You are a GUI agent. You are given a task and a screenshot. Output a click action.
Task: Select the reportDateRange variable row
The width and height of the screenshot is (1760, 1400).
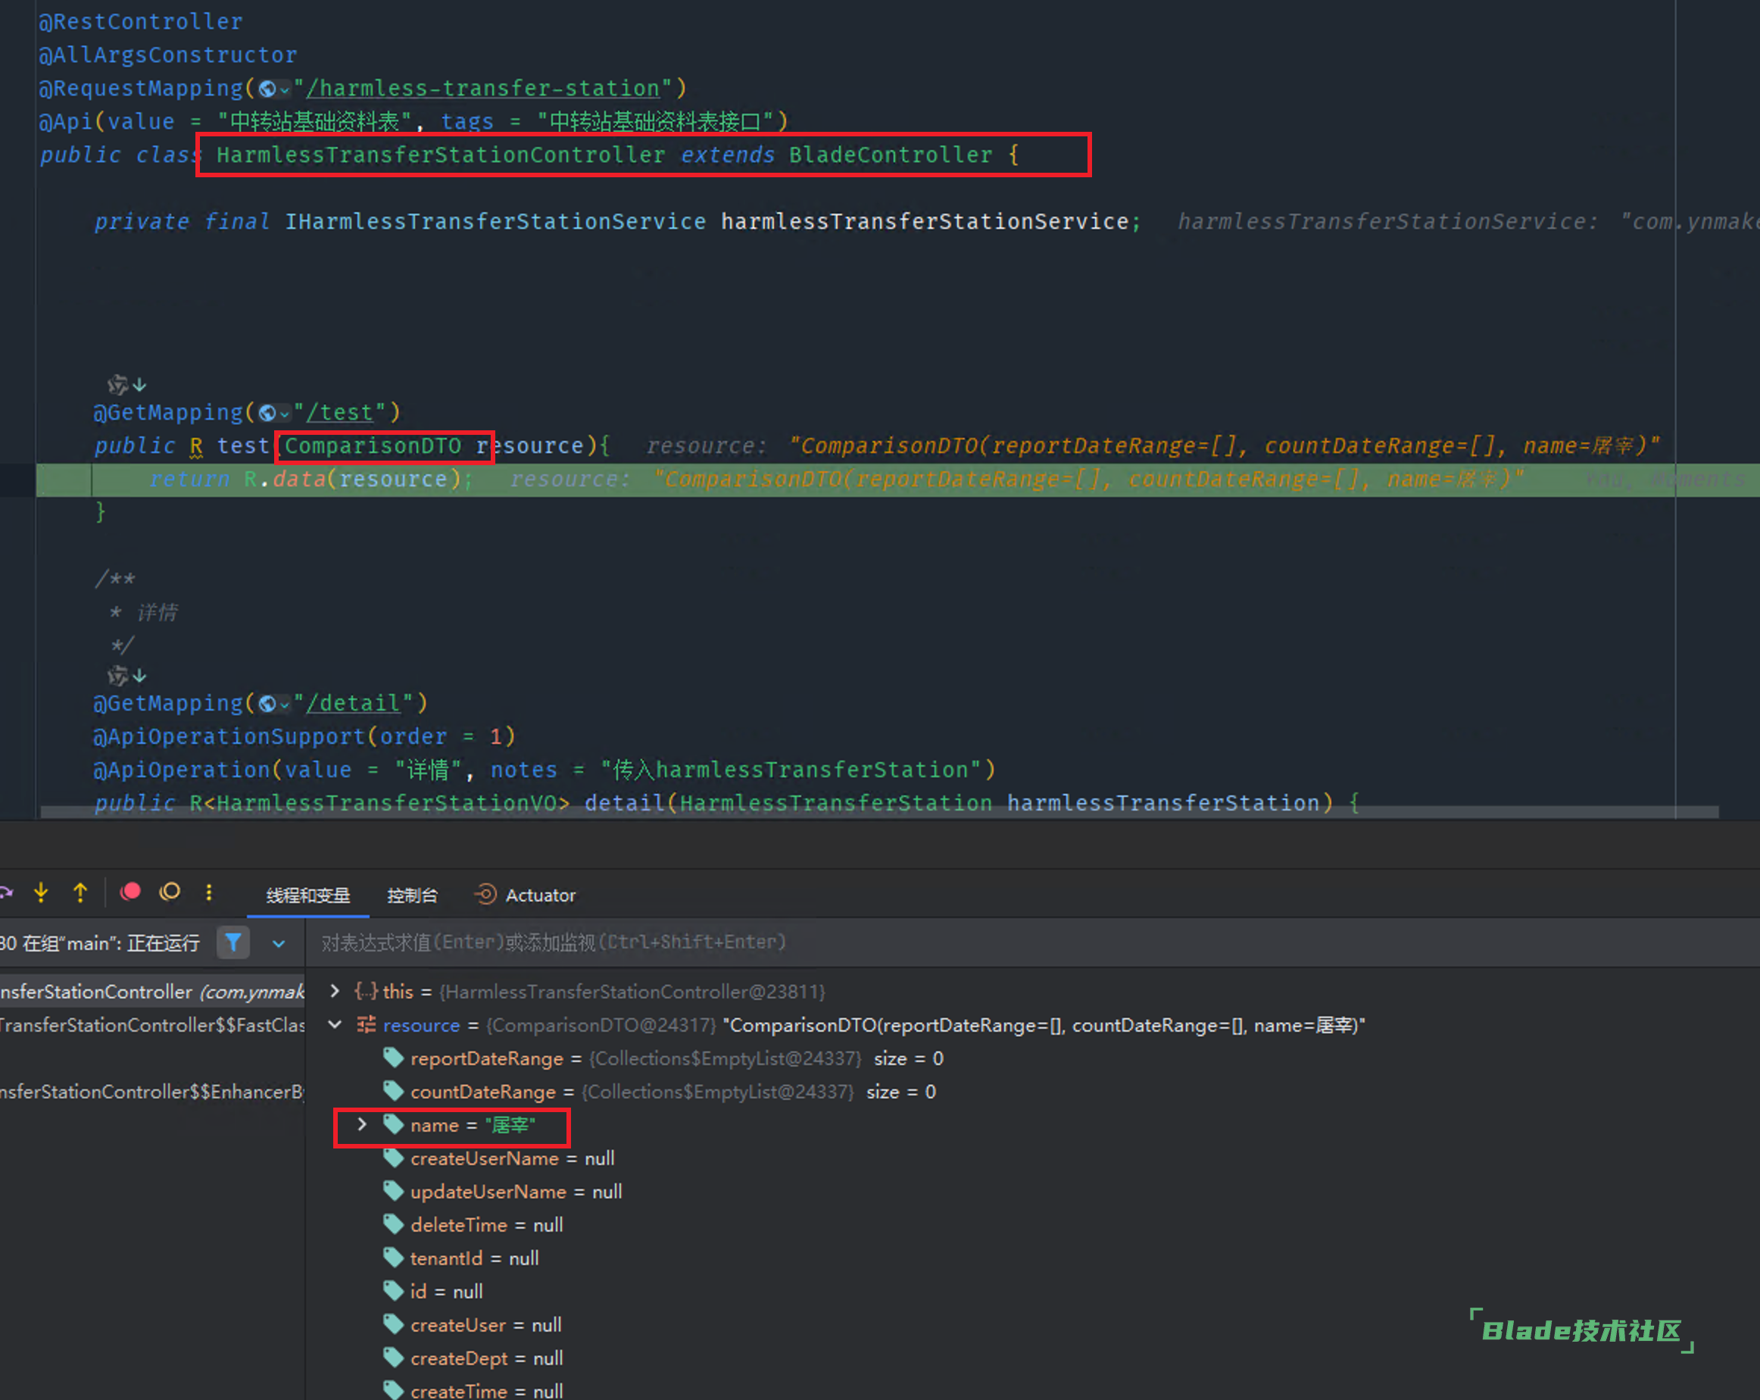pos(1033,1058)
